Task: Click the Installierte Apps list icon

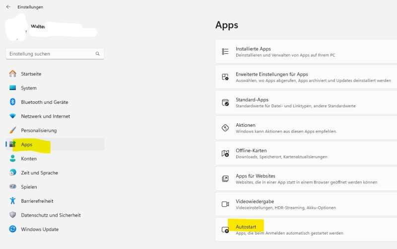Action: pos(225,52)
